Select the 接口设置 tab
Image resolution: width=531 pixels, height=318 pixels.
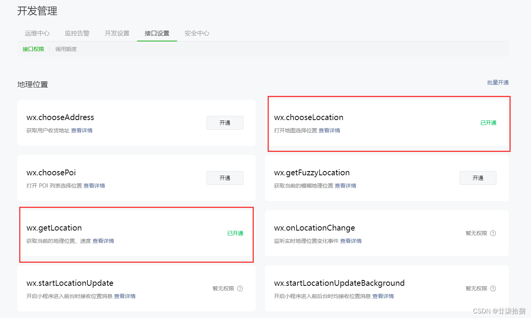tap(157, 33)
